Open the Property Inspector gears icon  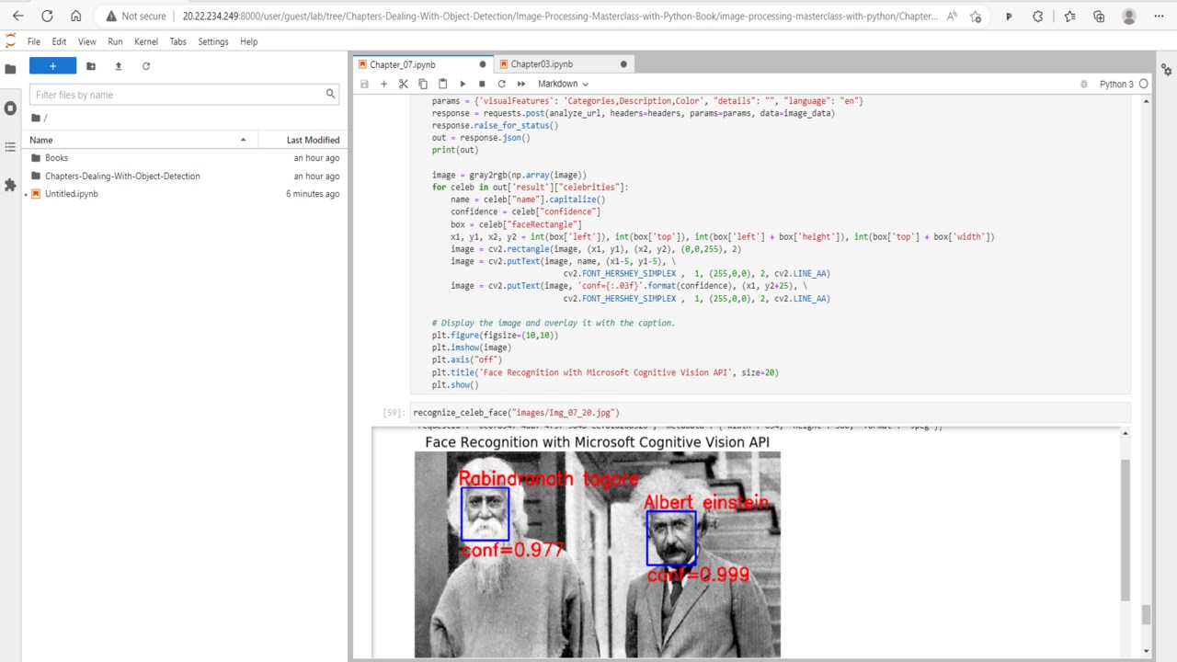[x=1167, y=70]
